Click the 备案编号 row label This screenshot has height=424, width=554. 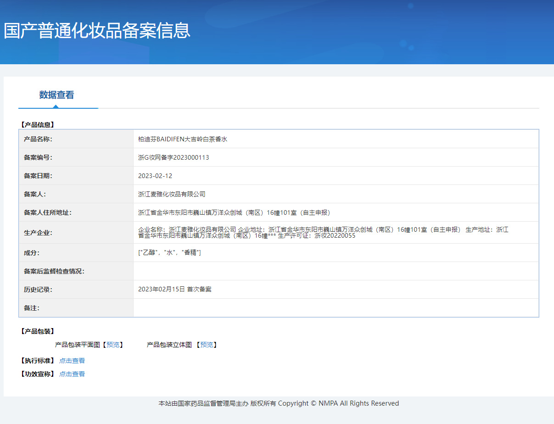38,157
